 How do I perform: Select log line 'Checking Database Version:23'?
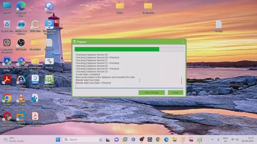(92, 72)
